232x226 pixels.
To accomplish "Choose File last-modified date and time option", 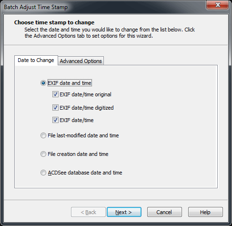I will pos(43,135).
